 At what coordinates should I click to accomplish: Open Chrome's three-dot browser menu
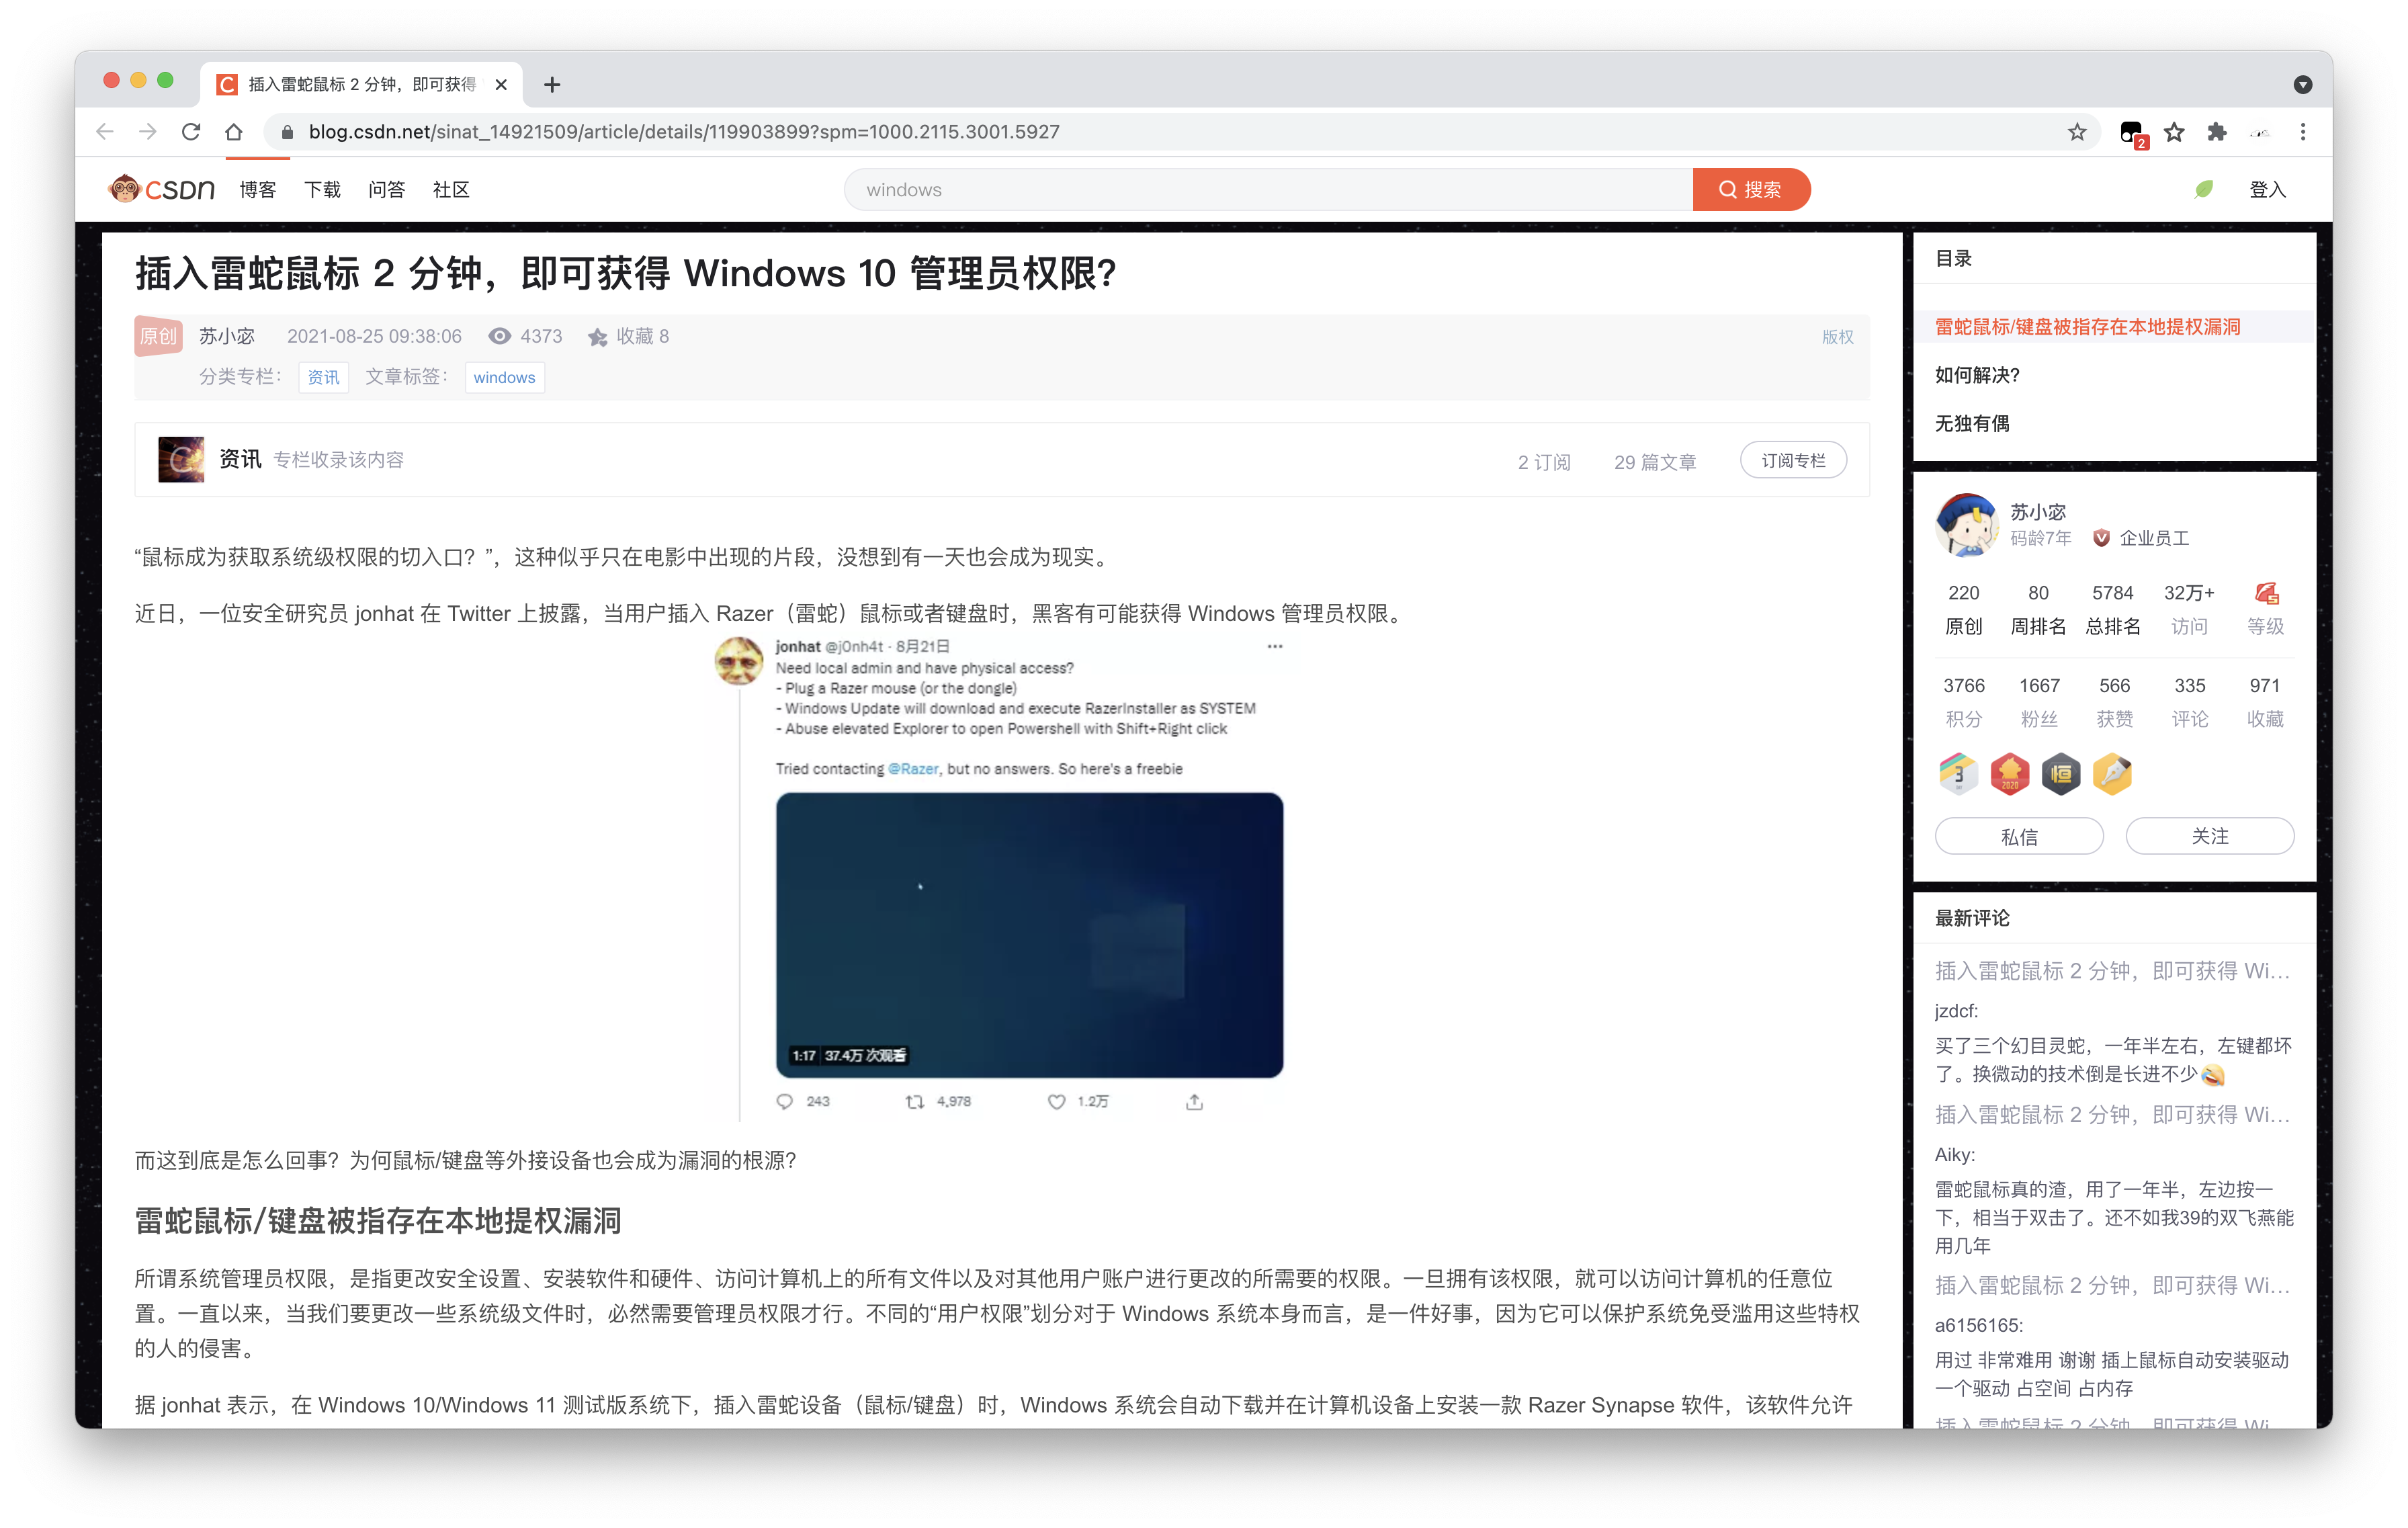click(x=2303, y=131)
